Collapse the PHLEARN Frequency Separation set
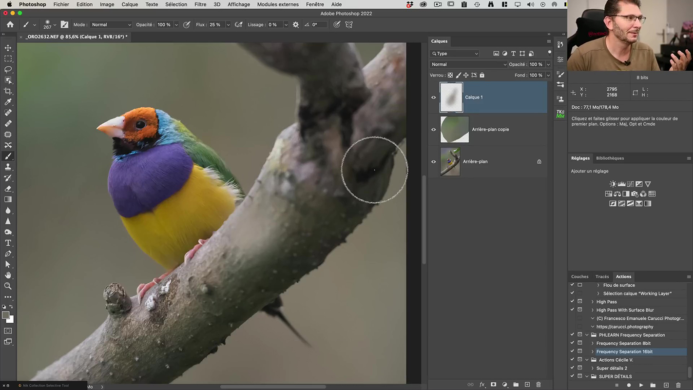 click(x=587, y=335)
